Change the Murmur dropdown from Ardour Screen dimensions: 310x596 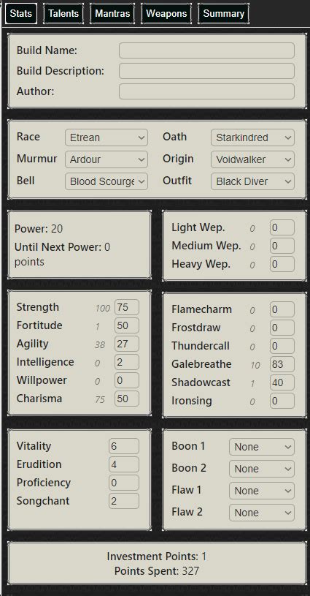coord(106,159)
